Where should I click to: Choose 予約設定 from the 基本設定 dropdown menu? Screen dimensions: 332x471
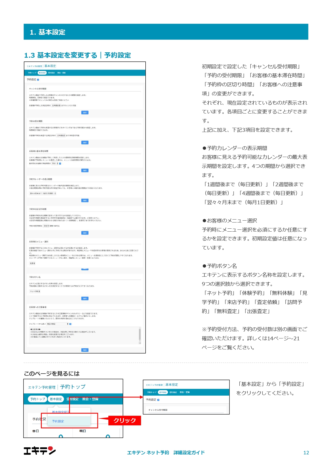point(69,421)
